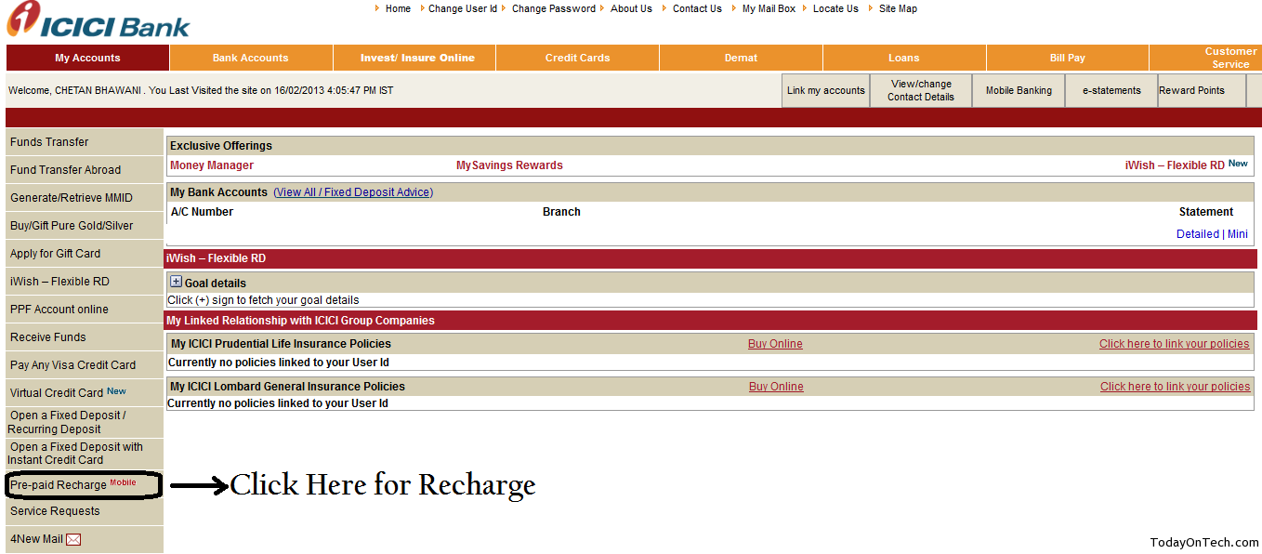Click the Exclusive Offerings heading
The height and width of the screenshot is (554, 1262).
221,146
